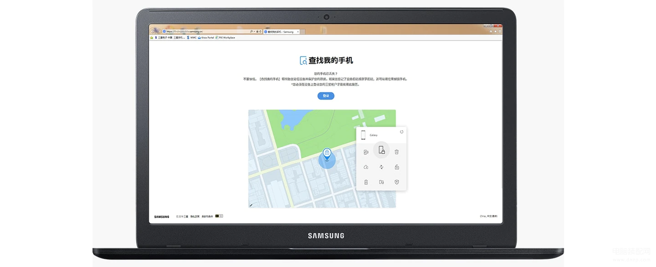This screenshot has height=267, width=656.
Task: Click the address bar search magnifier icon
Action: [x=251, y=31]
